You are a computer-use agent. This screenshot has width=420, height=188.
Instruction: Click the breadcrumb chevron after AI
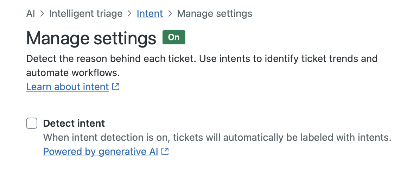pos(42,14)
